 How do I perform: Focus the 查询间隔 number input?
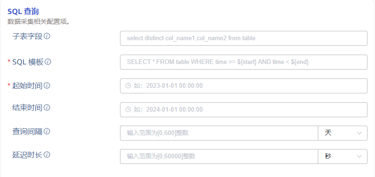[219, 133]
